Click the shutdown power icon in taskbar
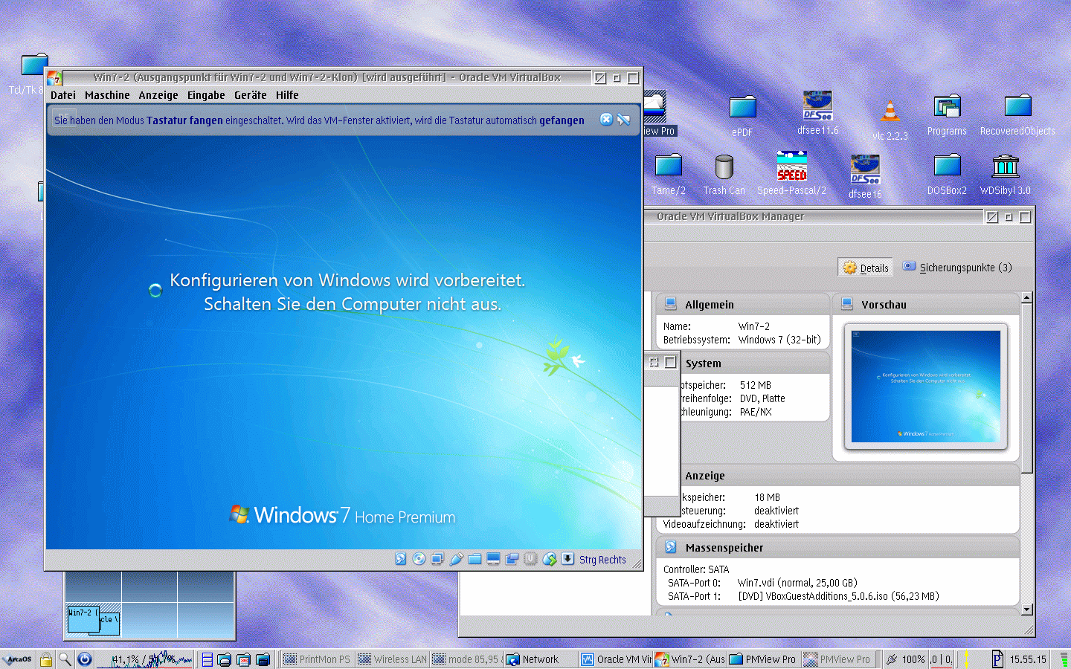 pyautogui.click(x=84, y=659)
